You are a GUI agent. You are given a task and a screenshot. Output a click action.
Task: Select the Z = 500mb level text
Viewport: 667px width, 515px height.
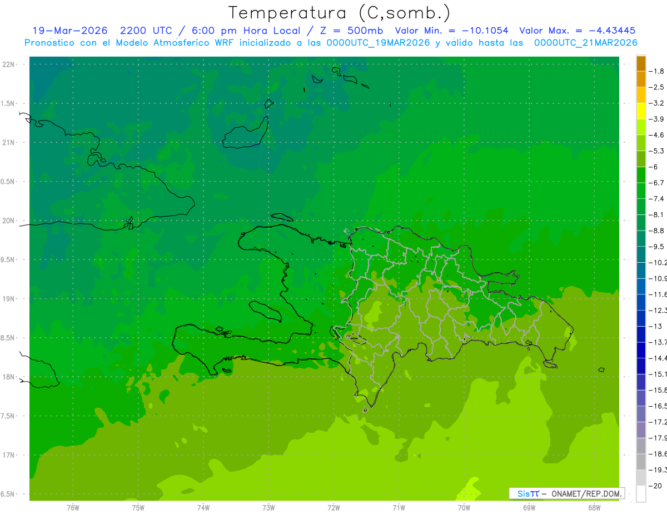351,31
